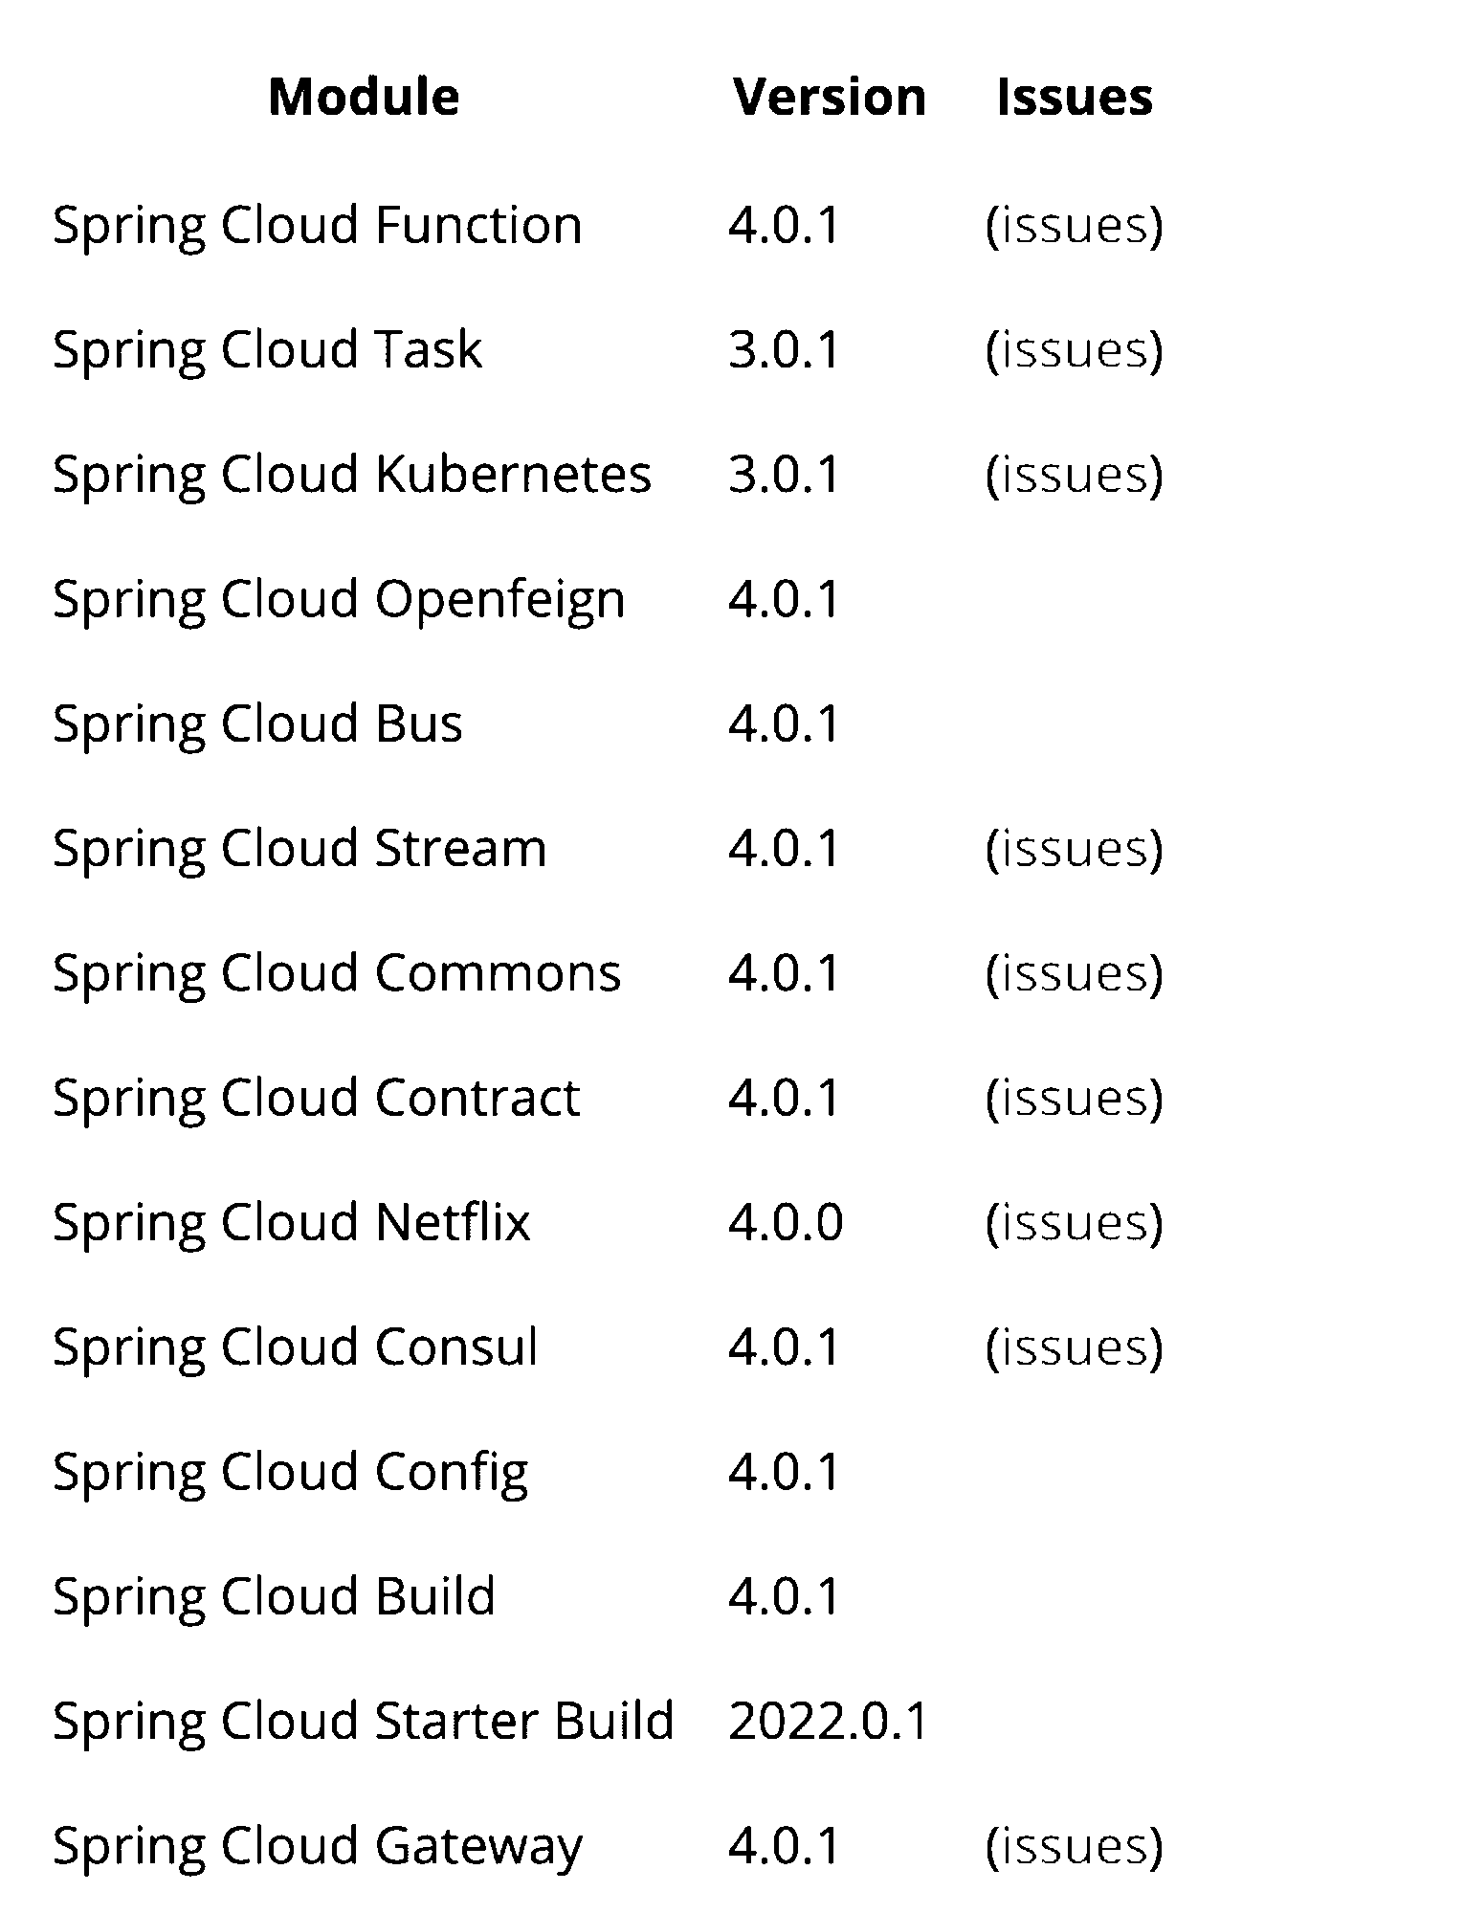This screenshot has width=1464, height=1914.
Task: Select the Spring Cloud Openfeign module name
Action: click(x=339, y=601)
